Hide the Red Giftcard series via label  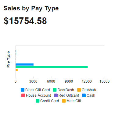pos(69,95)
